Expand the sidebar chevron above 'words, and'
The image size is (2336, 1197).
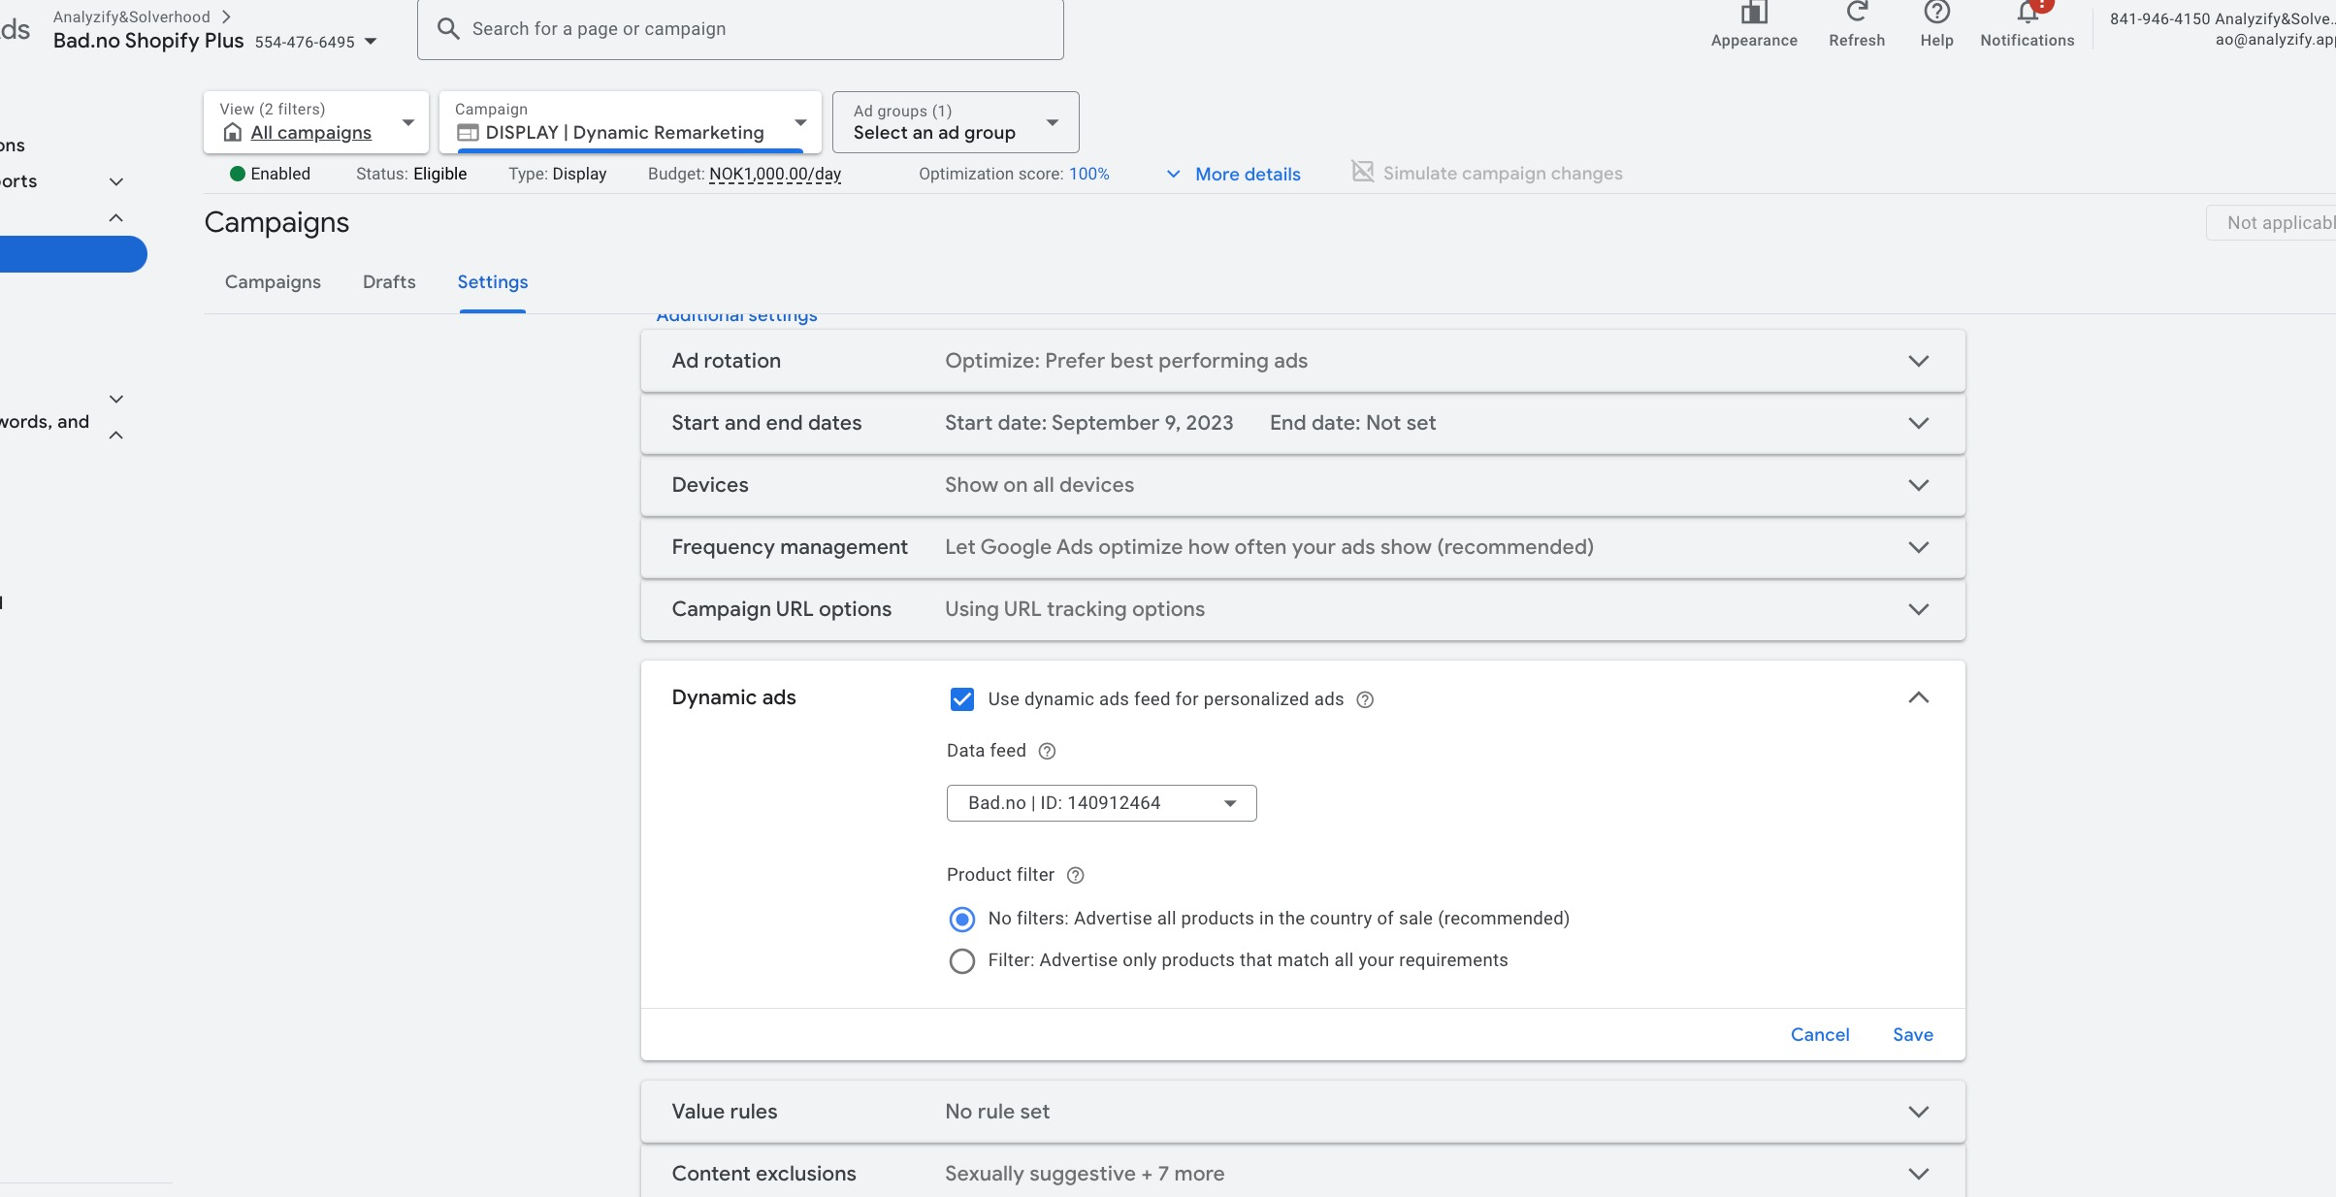[116, 399]
